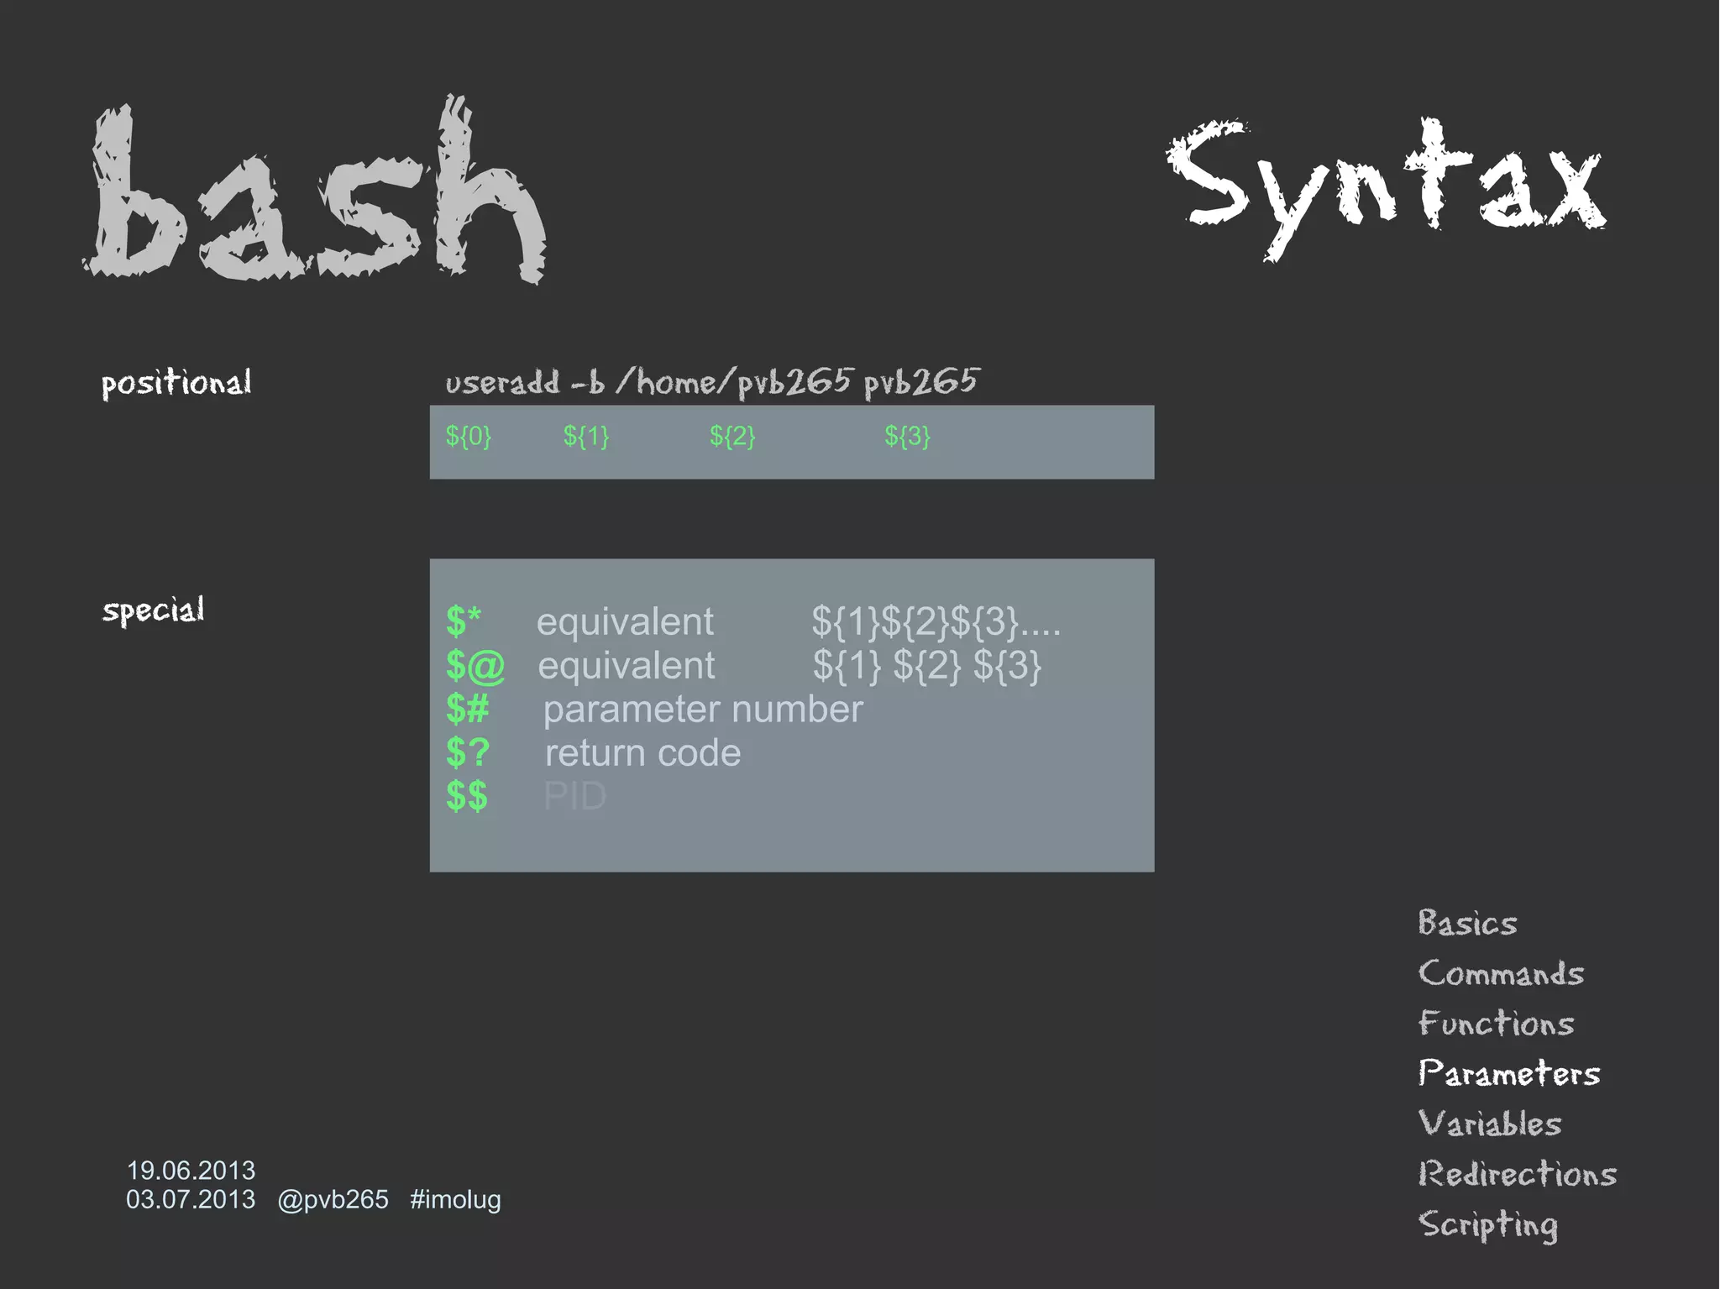Click the green $? symbol
Screen dimensions: 1720x1289
tap(468, 753)
